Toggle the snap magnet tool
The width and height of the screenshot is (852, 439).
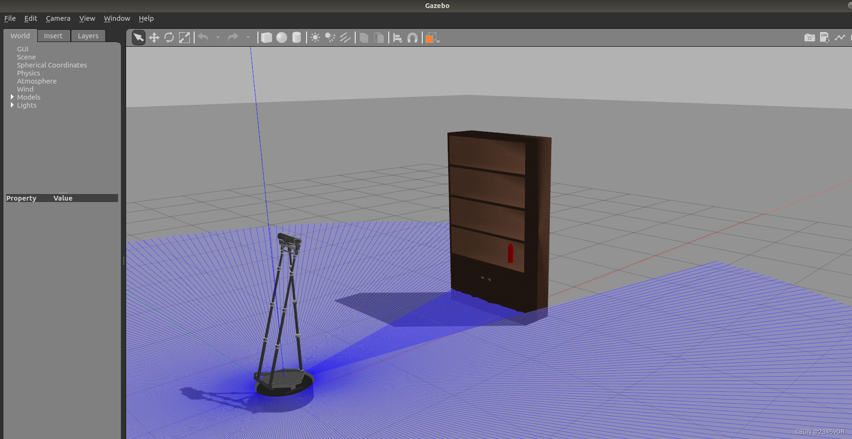click(x=412, y=38)
